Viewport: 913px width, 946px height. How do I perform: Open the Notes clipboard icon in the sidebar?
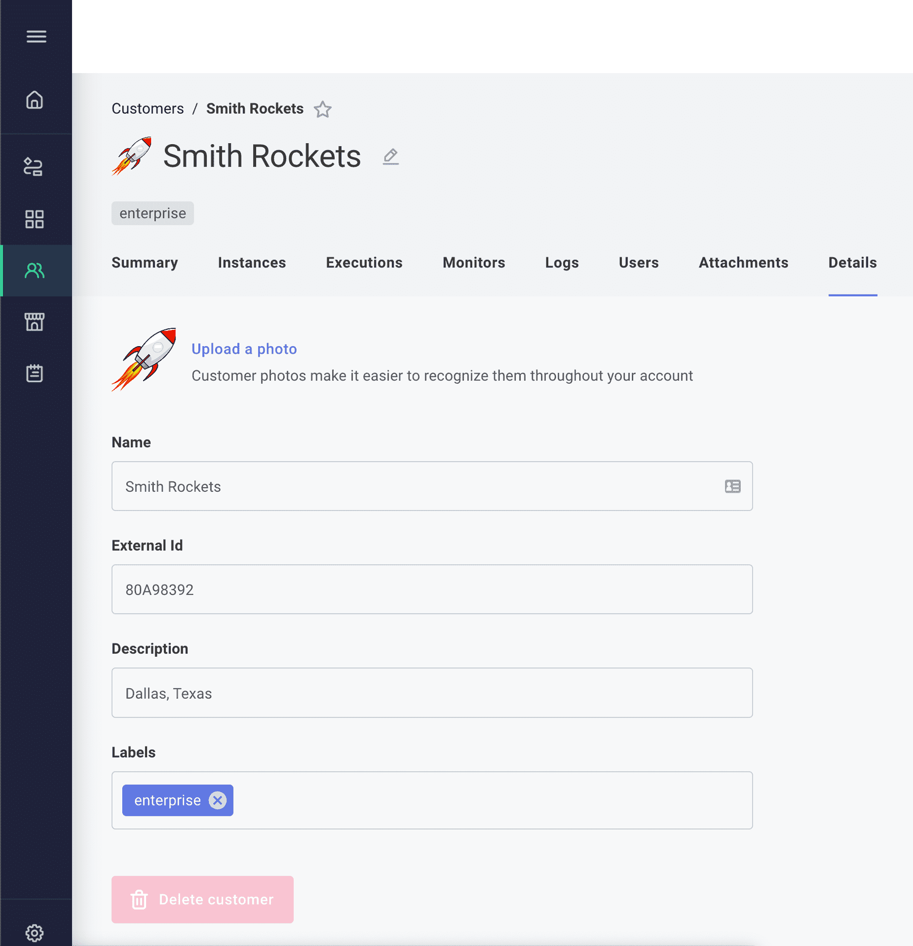tap(34, 374)
